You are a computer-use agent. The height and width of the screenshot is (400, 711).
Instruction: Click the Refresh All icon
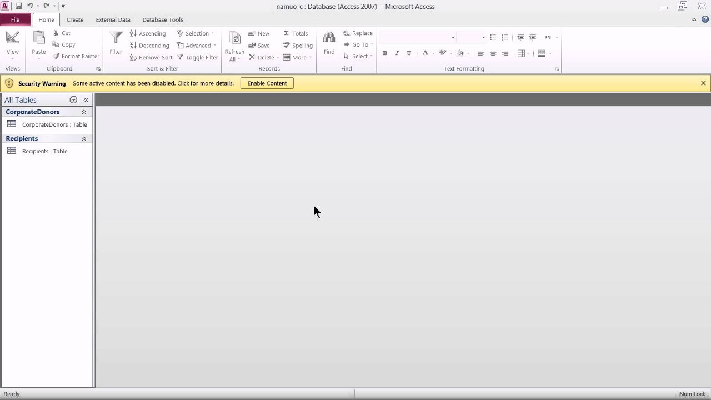[234, 39]
